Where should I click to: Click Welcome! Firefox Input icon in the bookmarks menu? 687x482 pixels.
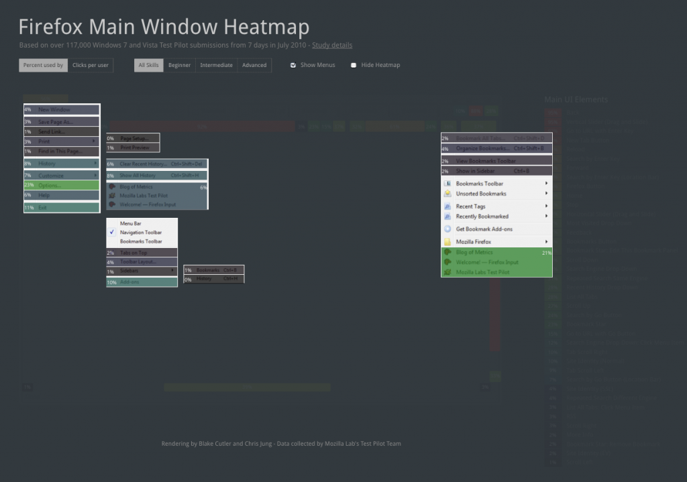click(447, 262)
